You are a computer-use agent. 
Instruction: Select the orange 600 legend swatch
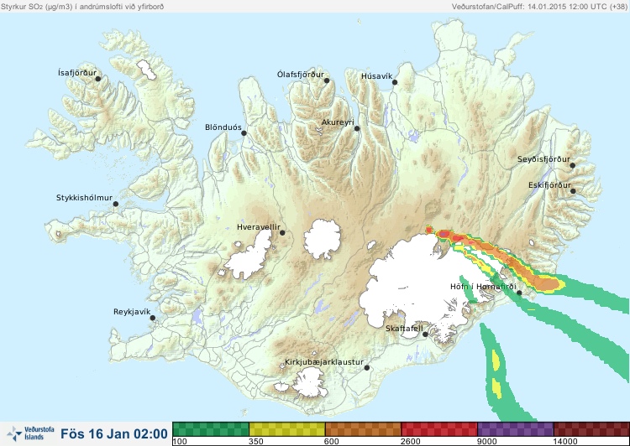click(x=363, y=429)
